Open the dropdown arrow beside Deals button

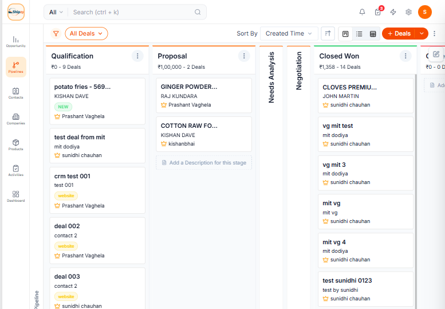click(x=422, y=33)
